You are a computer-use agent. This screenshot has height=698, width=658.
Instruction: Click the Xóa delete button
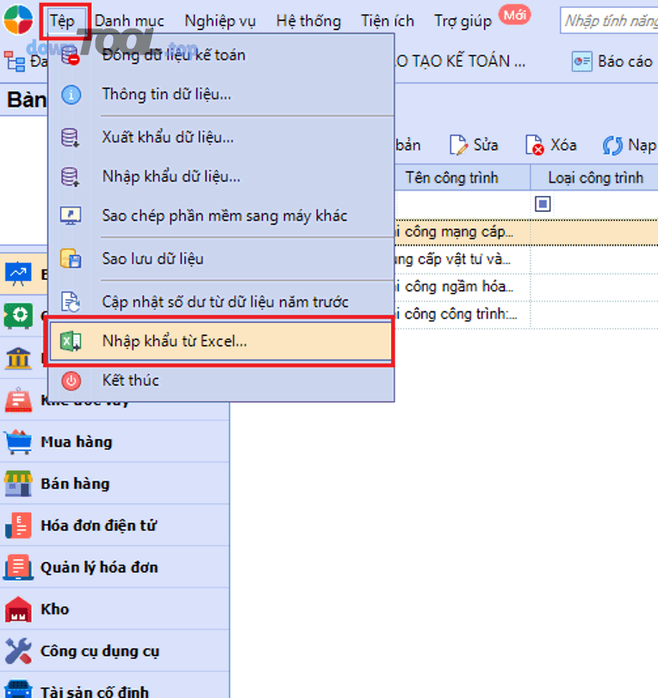click(x=551, y=145)
